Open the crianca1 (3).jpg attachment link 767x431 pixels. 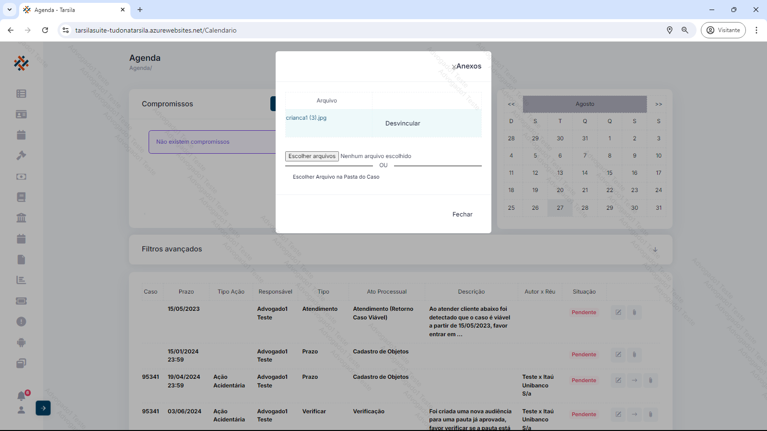point(306,118)
